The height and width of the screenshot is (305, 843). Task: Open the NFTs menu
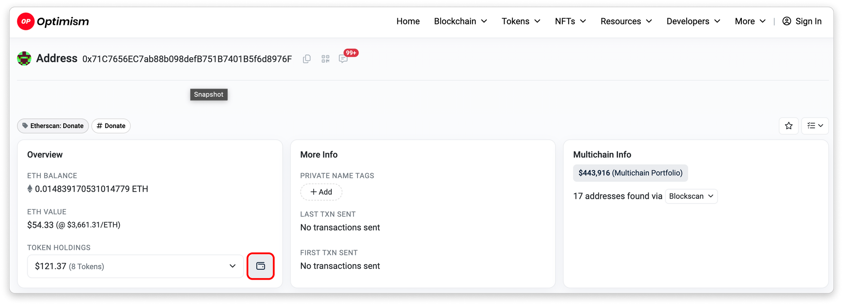coord(570,21)
